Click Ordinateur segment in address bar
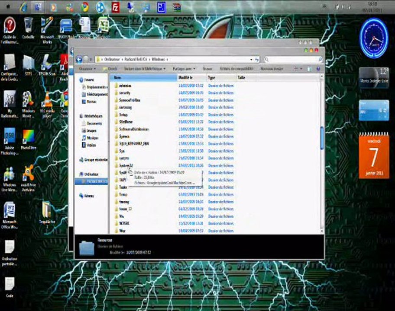The image size is (395, 311). (112, 60)
